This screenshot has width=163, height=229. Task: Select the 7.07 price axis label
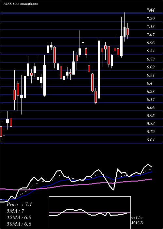[x=151, y=35]
